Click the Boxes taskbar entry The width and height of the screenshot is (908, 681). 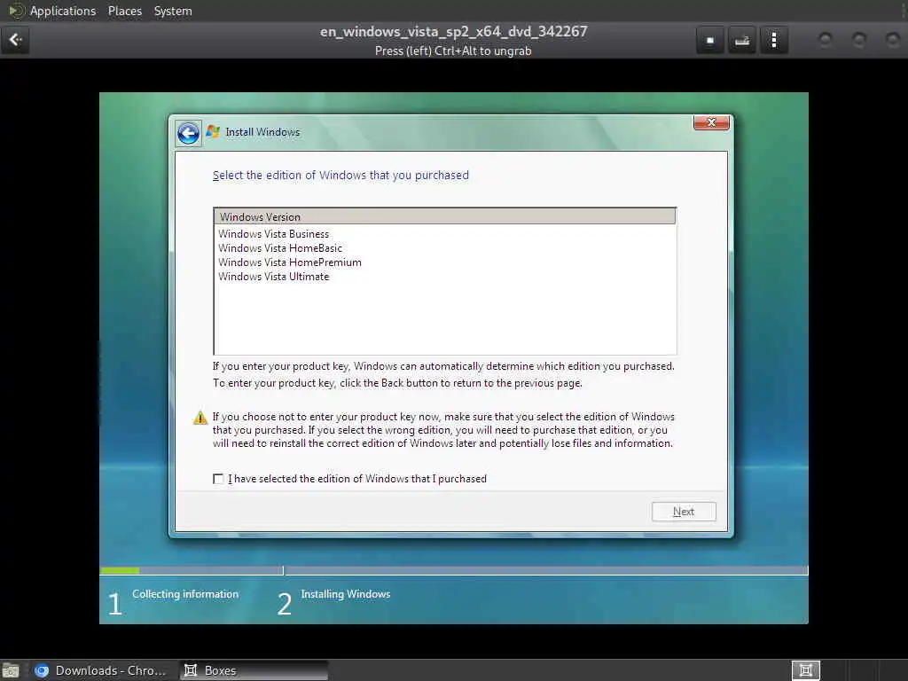click(x=253, y=670)
